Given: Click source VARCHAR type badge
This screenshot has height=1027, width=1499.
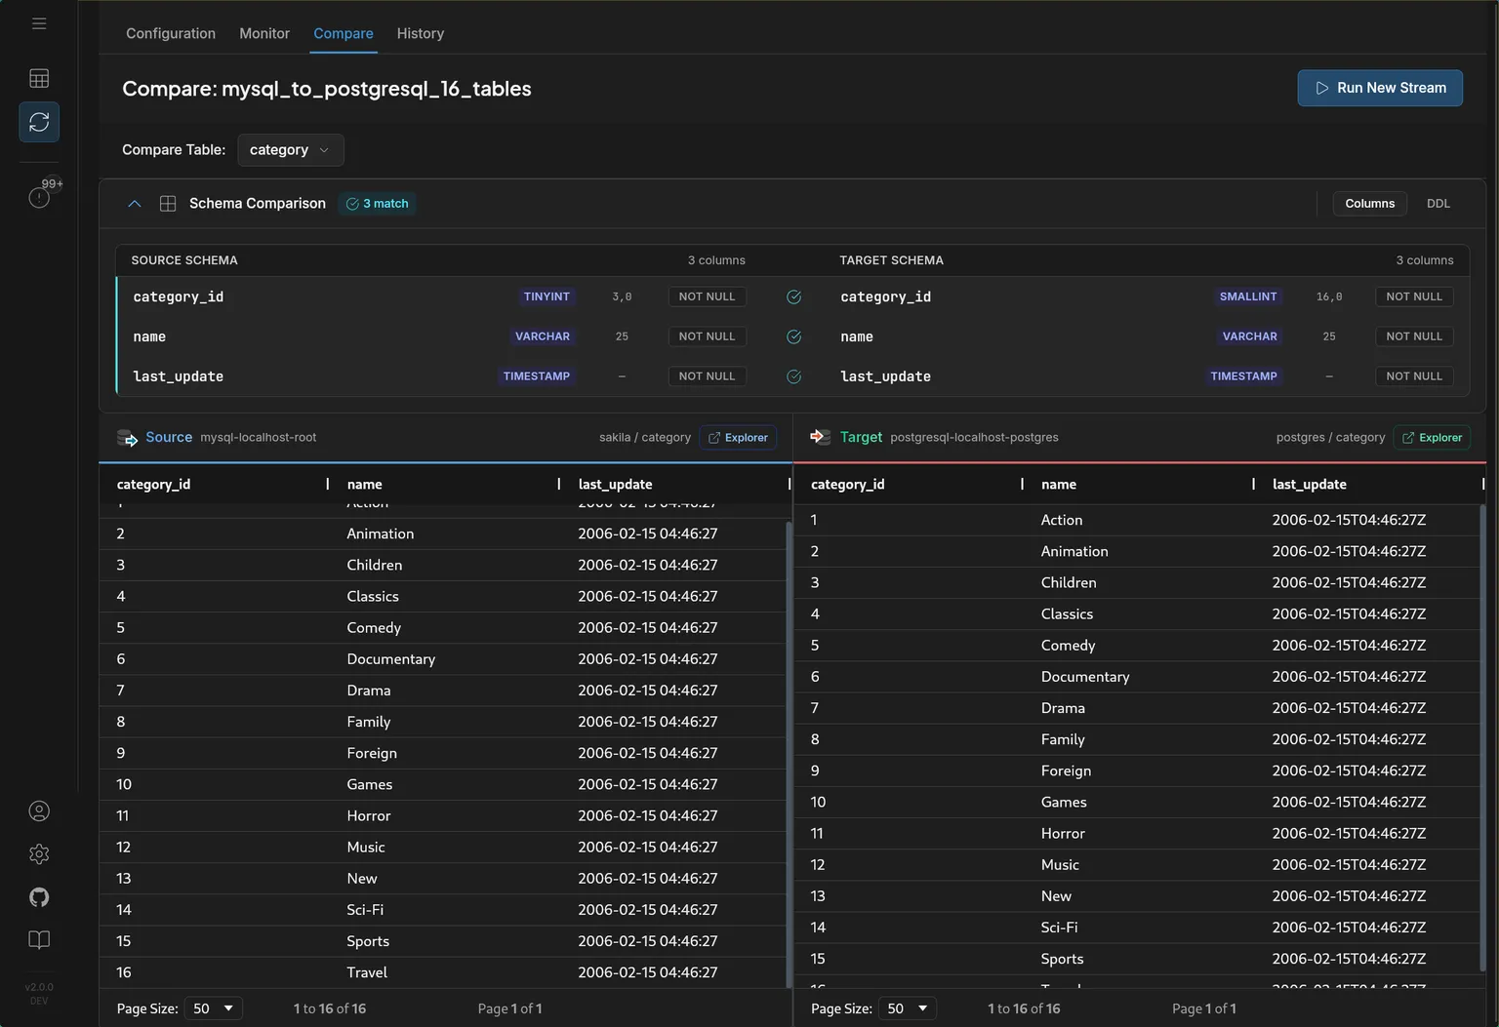Looking at the screenshot, I should (543, 336).
